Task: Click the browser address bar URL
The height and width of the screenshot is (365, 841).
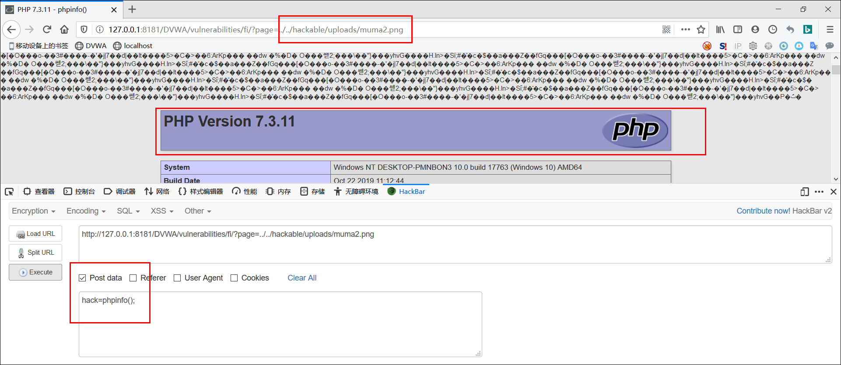Action: pyautogui.click(x=256, y=29)
